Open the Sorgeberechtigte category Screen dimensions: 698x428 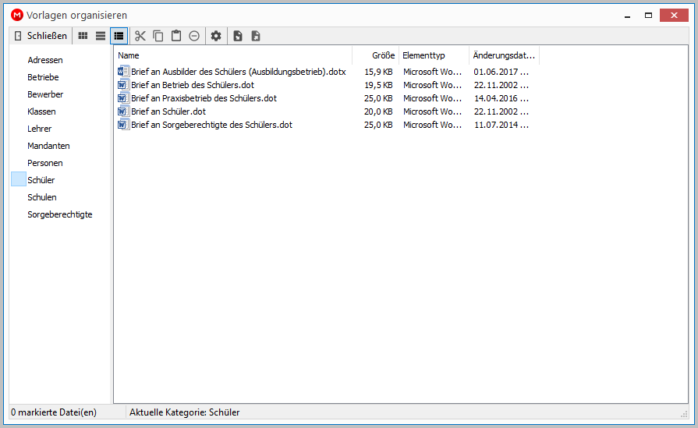coord(59,214)
